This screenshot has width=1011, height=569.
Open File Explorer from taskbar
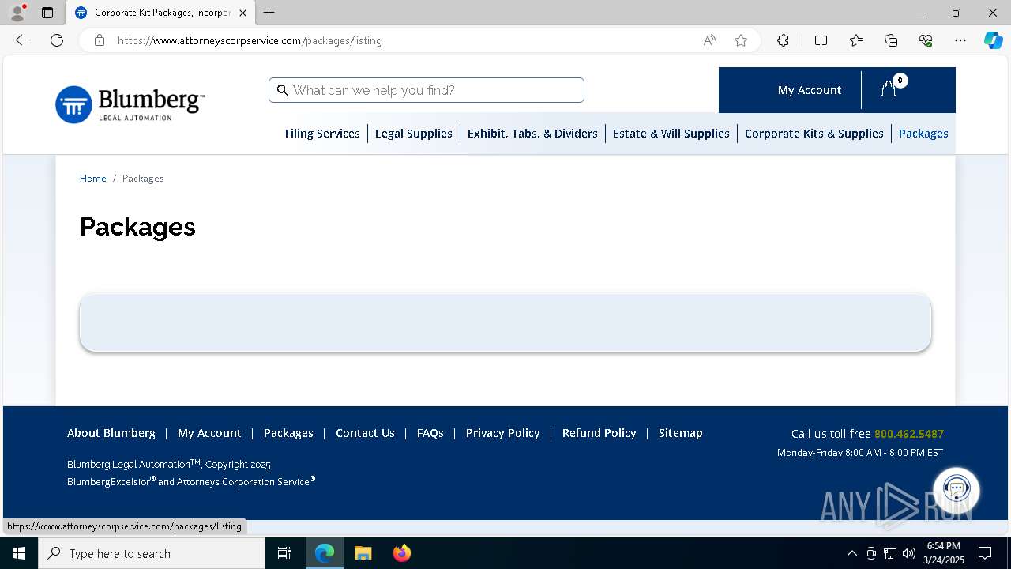coord(363,553)
